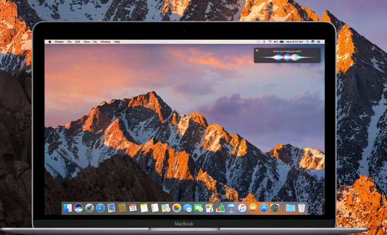
Task: Click the Siri waveform to speak
Action: (287, 57)
